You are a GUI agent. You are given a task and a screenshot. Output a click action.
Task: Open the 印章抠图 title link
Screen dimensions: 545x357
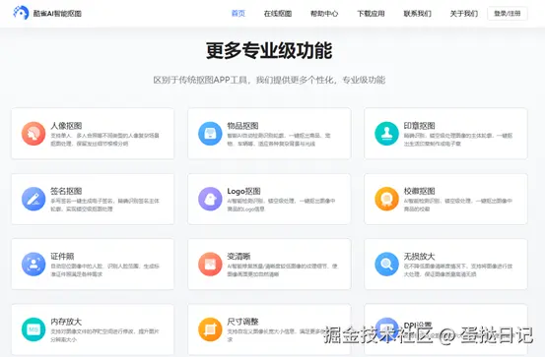click(419, 126)
